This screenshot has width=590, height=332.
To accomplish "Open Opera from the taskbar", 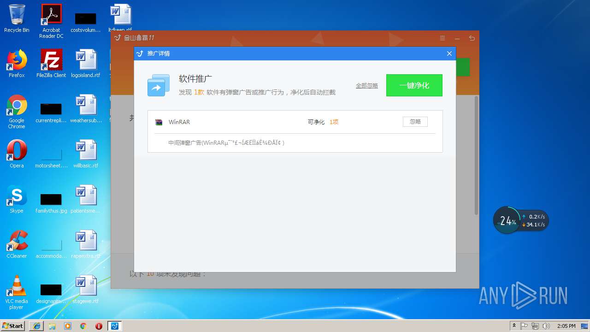I will coord(99,326).
